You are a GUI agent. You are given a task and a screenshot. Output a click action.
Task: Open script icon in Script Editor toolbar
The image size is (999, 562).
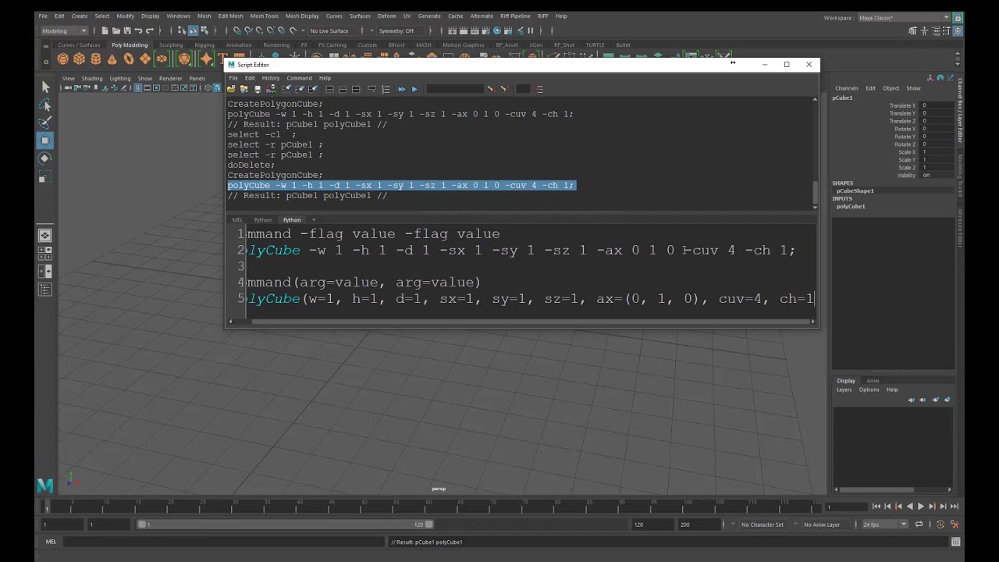[x=231, y=89]
